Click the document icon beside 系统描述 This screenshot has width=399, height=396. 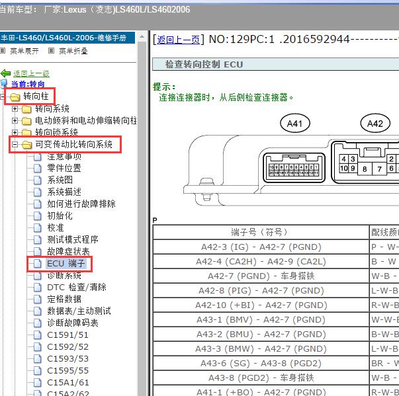[38, 192]
